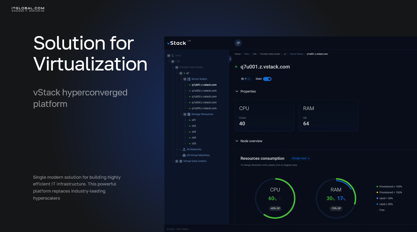417x232 pixels.
Task: Collapse the Node overview section
Action: 237,141
